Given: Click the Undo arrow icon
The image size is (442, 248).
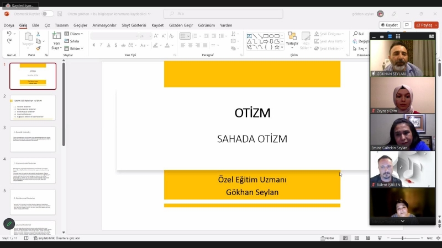Looking at the screenshot, I should pyautogui.click(x=9, y=34).
